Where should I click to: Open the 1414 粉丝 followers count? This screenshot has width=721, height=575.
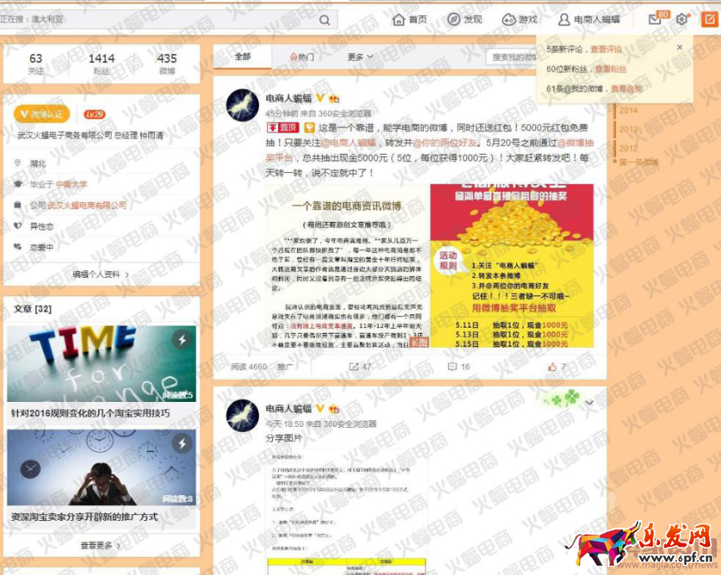pos(102,63)
